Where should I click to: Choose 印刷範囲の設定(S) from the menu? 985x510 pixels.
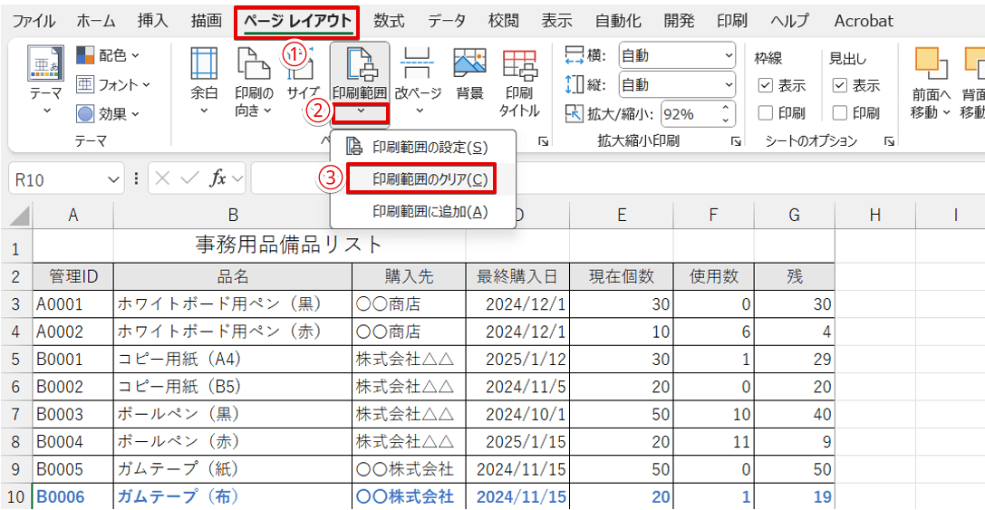coord(423,147)
